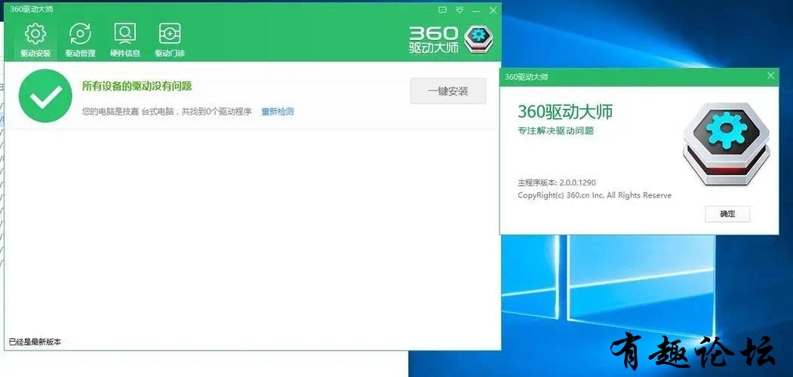Click the 一键安装 button
This screenshot has width=793, height=377.
[448, 91]
